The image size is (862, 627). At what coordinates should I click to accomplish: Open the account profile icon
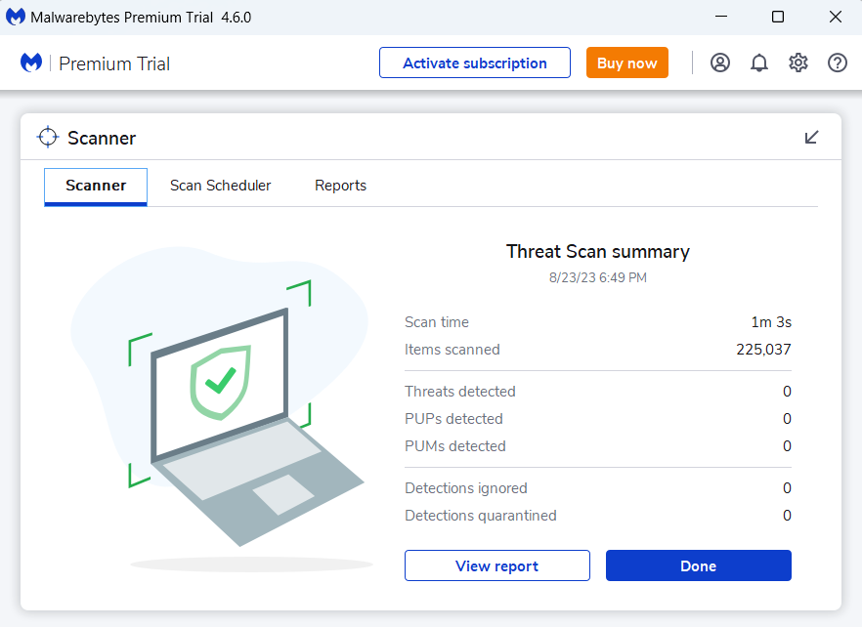[x=719, y=63]
